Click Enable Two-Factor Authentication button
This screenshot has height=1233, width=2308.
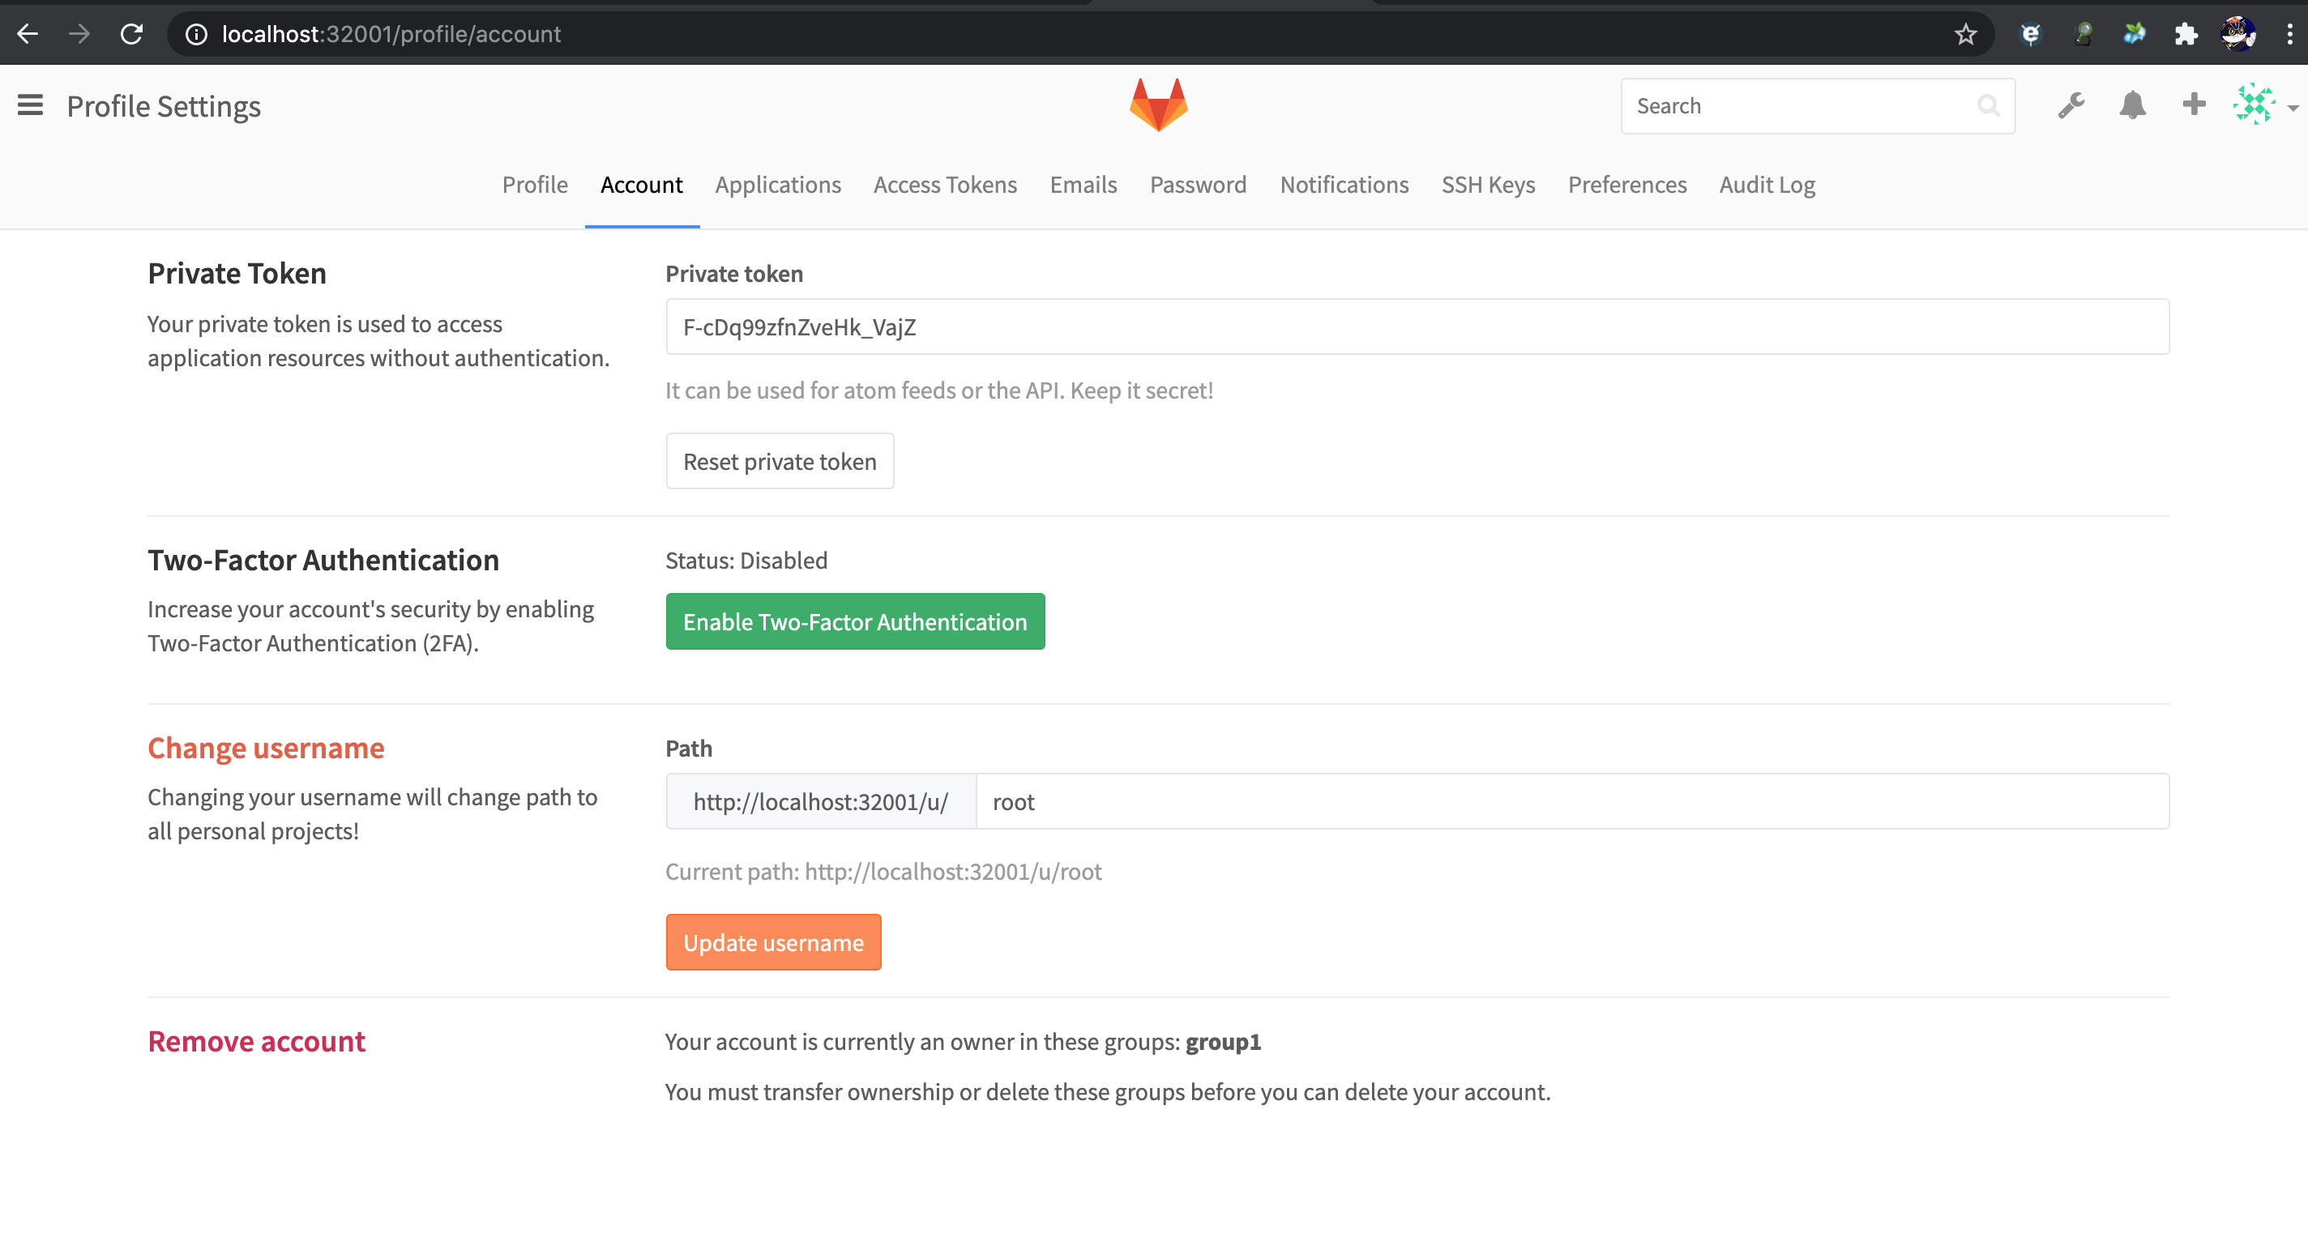point(854,621)
